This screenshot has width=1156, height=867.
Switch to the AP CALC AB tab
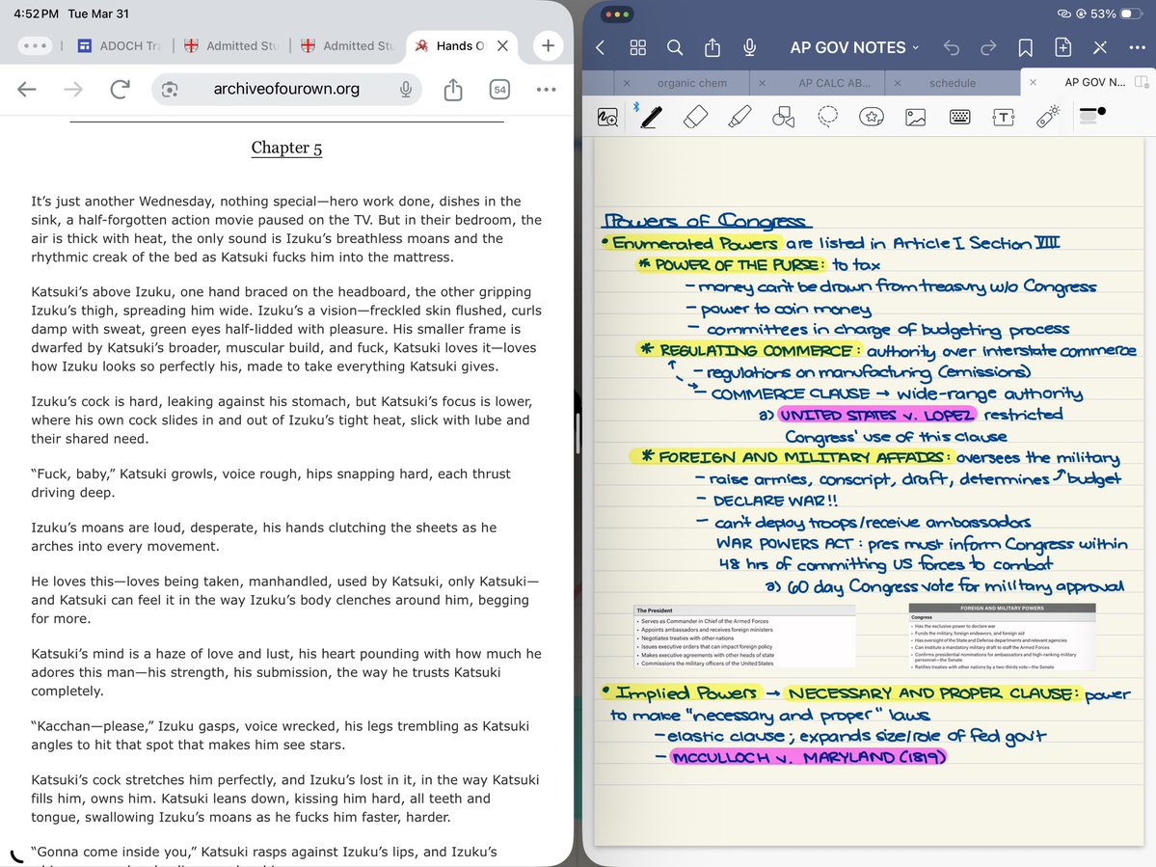[834, 83]
